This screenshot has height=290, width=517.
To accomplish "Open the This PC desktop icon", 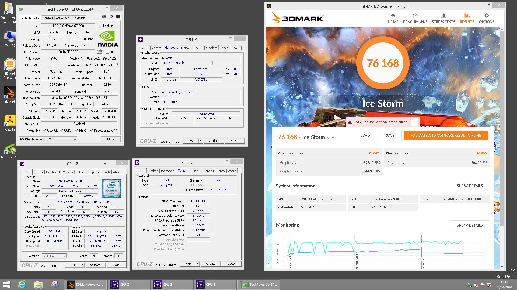I will pyautogui.click(x=10, y=39).
